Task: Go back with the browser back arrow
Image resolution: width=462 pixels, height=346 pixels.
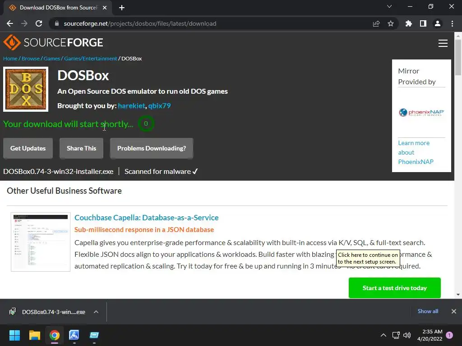Action: pyautogui.click(x=10, y=23)
